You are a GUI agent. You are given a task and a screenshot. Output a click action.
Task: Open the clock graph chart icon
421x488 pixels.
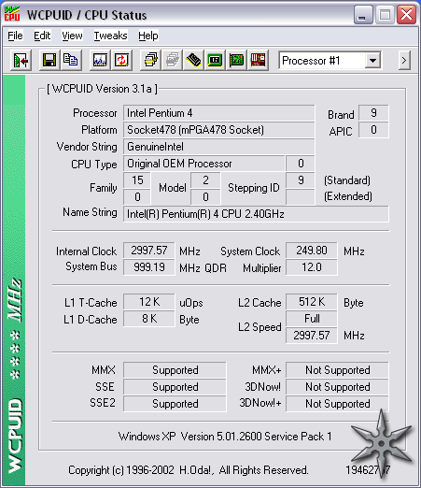click(x=100, y=60)
